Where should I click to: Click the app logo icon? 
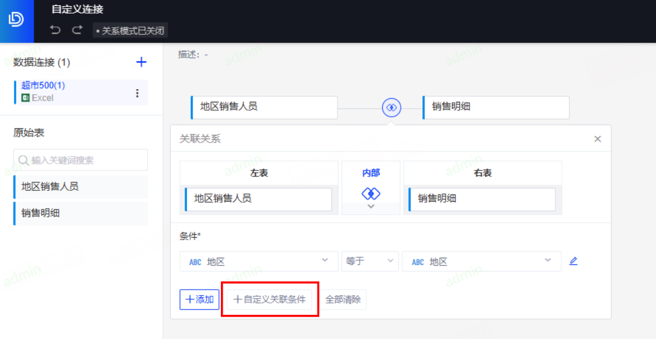point(16,20)
